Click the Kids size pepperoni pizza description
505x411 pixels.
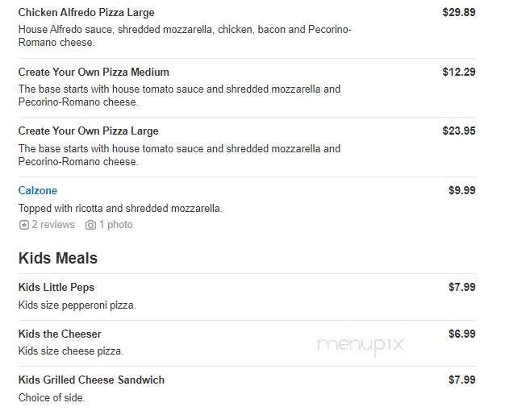77,305
